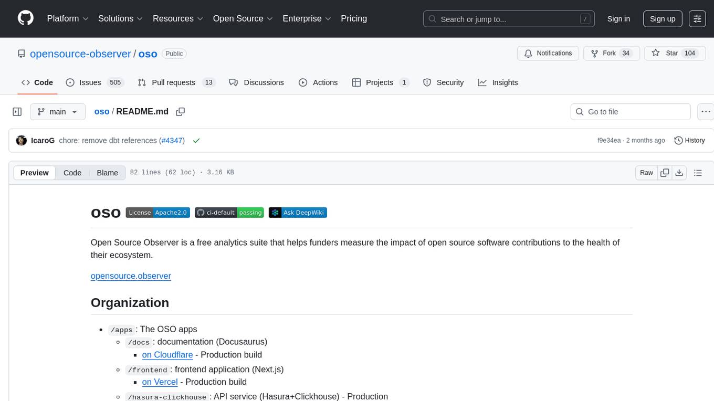Image resolution: width=714 pixels, height=401 pixels.
Task: Open the Platform dropdown menu
Action: click(x=68, y=18)
